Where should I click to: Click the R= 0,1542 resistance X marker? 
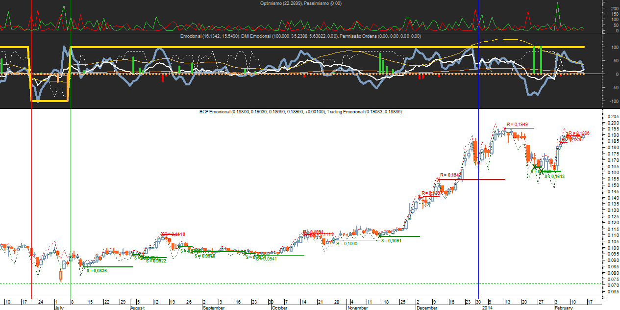click(438, 180)
